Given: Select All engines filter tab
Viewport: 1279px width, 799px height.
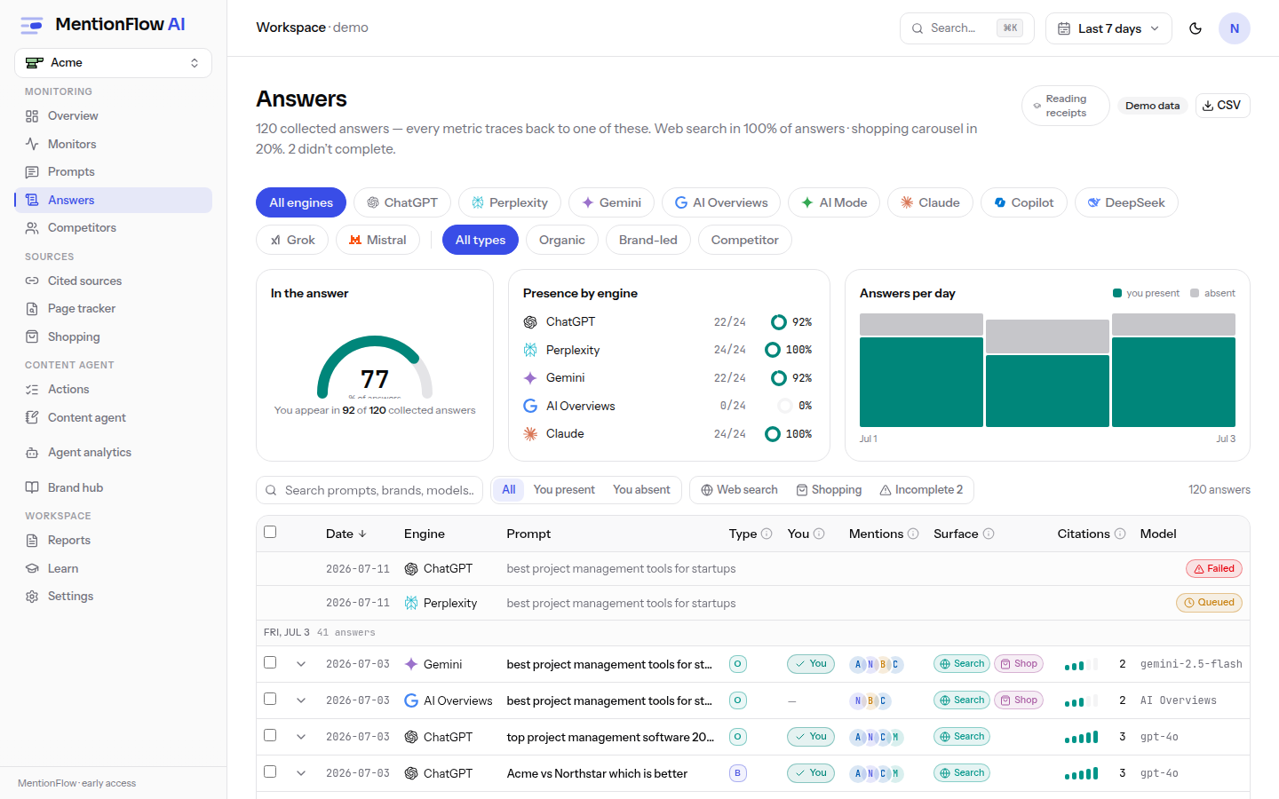Looking at the screenshot, I should [x=301, y=202].
